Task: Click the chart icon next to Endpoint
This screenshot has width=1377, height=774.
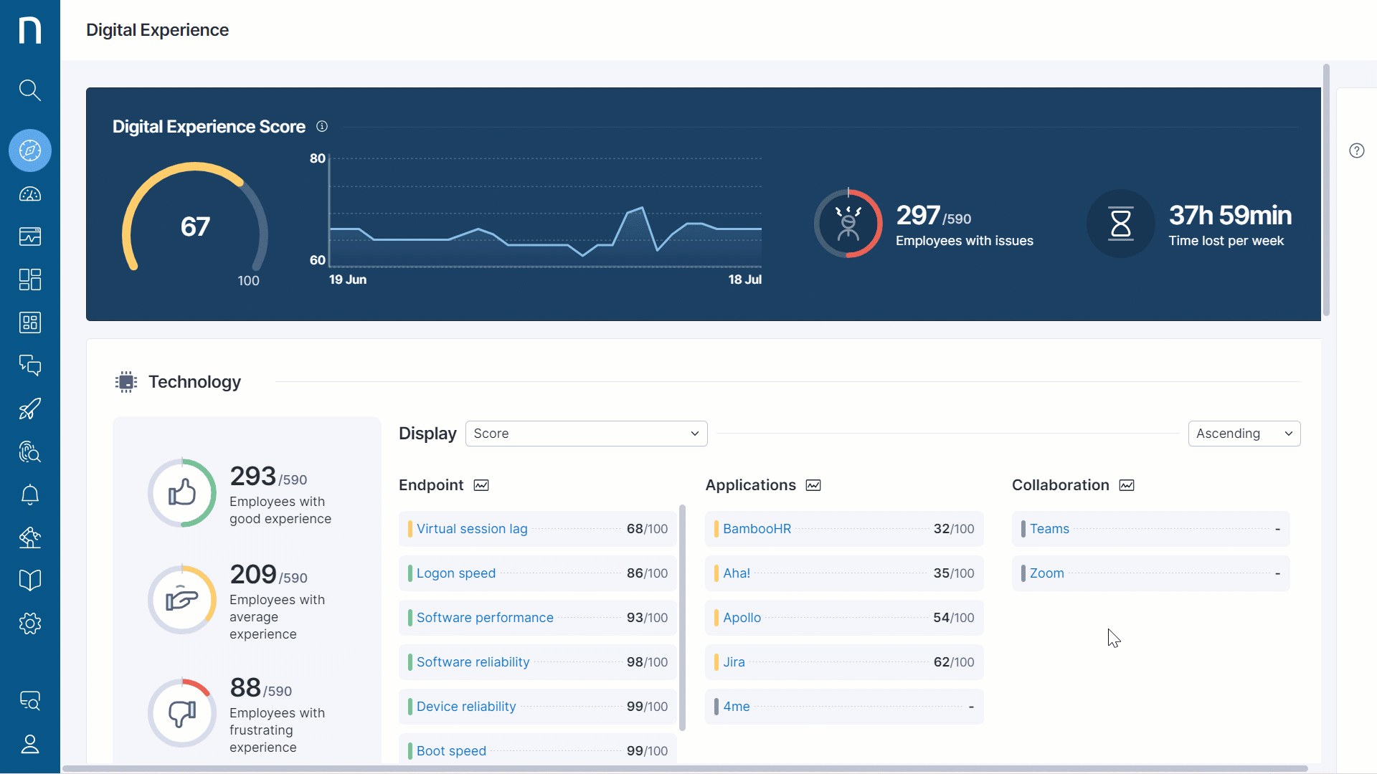Action: click(481, 486)
